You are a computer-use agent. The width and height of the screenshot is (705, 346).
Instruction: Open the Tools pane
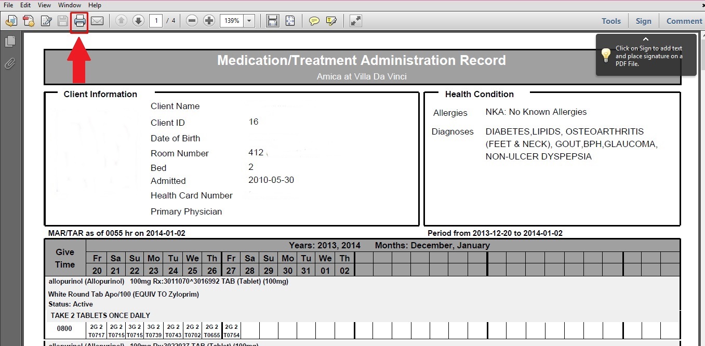(x=611, y=21)
